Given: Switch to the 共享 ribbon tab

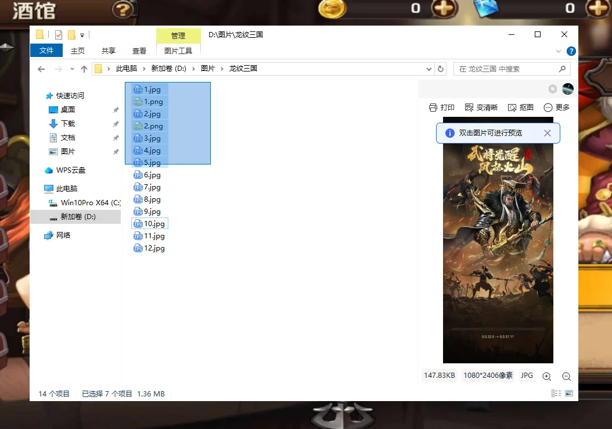Looking at the screenshot, I should [x=109, y=51].
